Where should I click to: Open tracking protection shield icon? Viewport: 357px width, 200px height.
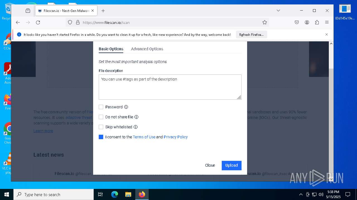70,22
